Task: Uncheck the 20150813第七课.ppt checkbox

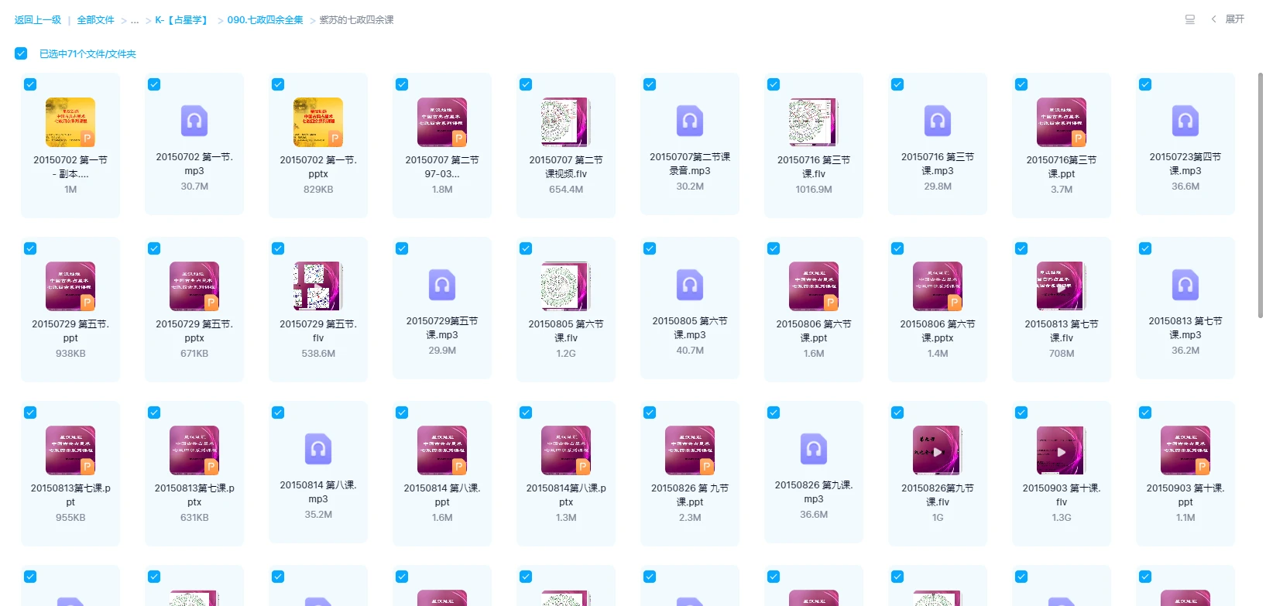Action: tap(30, 413)
